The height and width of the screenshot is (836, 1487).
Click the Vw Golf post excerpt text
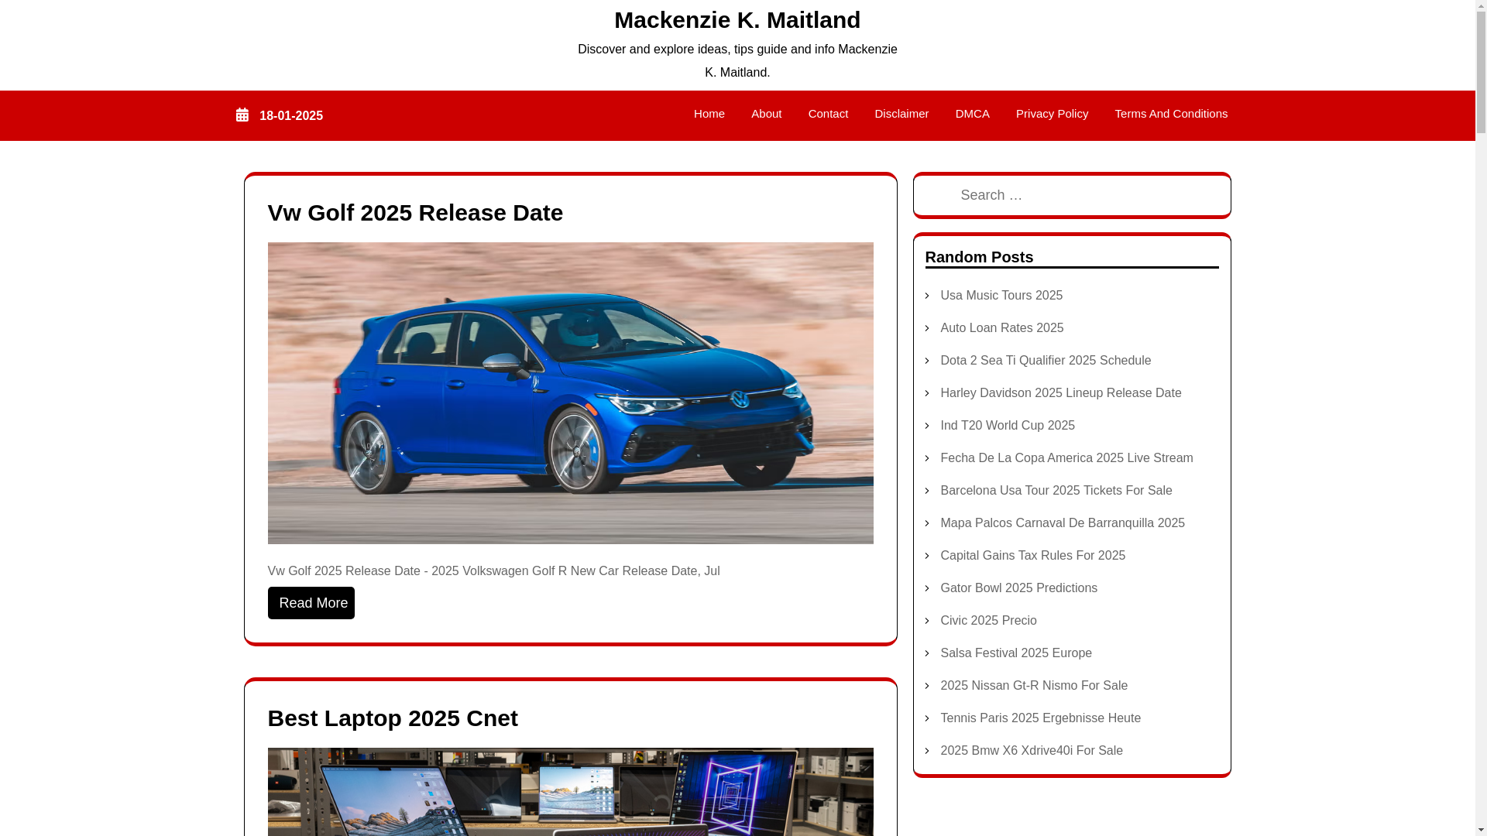click(493, 571)
